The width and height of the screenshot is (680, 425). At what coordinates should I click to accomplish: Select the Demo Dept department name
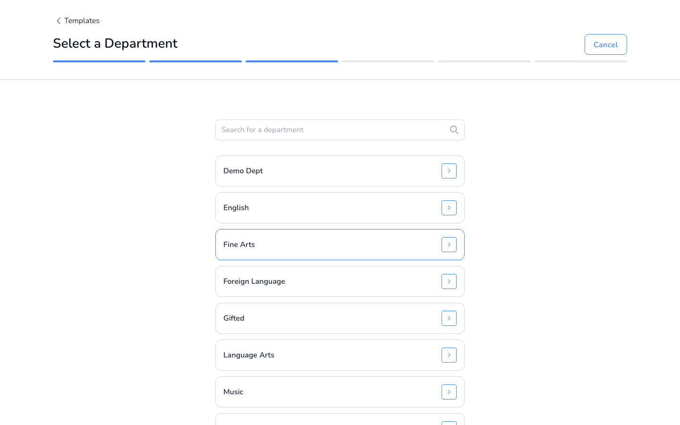pos(243,171)
